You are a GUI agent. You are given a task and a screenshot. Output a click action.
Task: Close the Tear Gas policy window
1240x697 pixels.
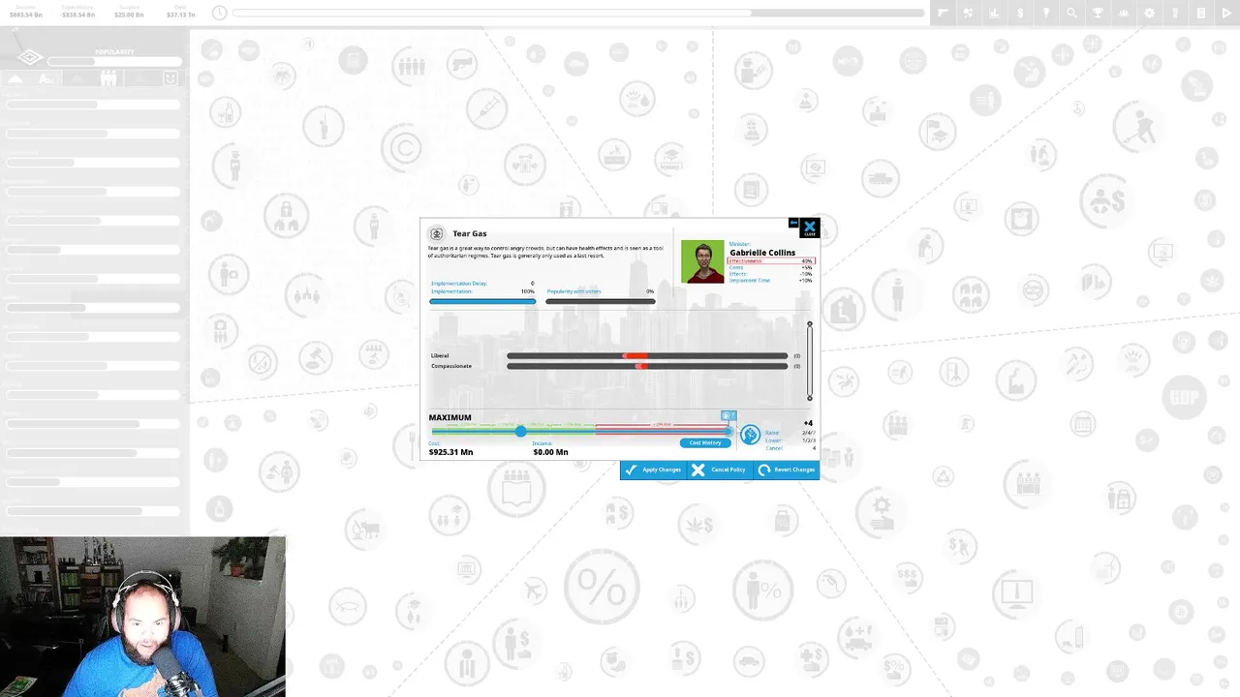(x=810, y=228)
